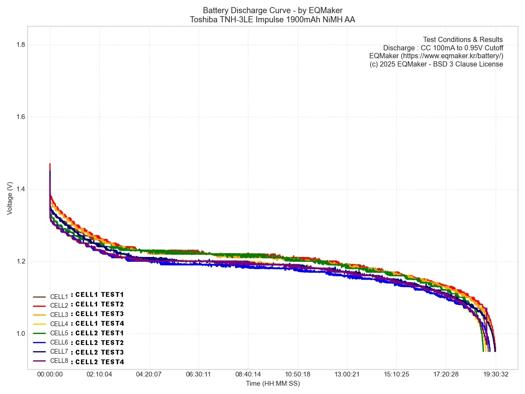The width and height of the screenshot is (525, 394).
Task: Open the EQMaker website URL text
Action: click(x=436, y=56)
